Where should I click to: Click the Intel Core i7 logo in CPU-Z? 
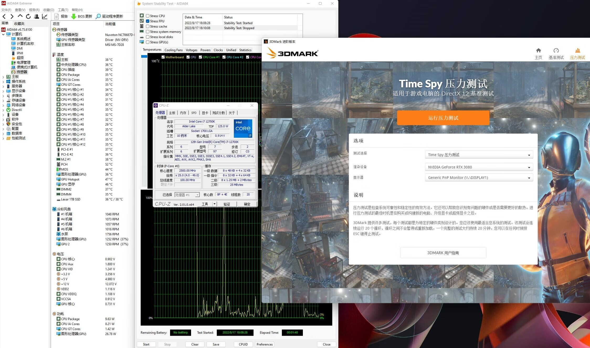(x=243, y=129)
